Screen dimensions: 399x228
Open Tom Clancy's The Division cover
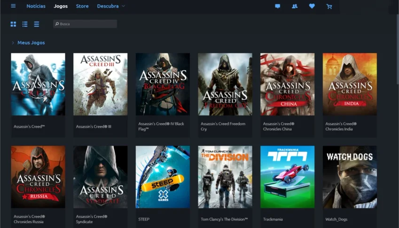tap(225, 177)
